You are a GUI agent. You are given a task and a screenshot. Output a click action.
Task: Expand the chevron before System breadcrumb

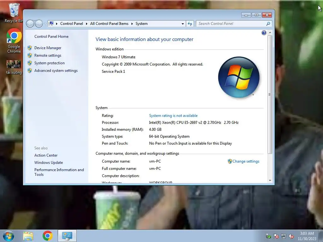132,24
